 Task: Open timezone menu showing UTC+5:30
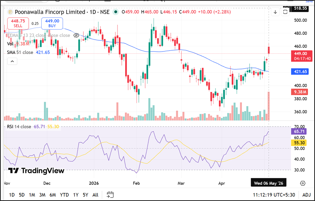[x=274, y=195]
